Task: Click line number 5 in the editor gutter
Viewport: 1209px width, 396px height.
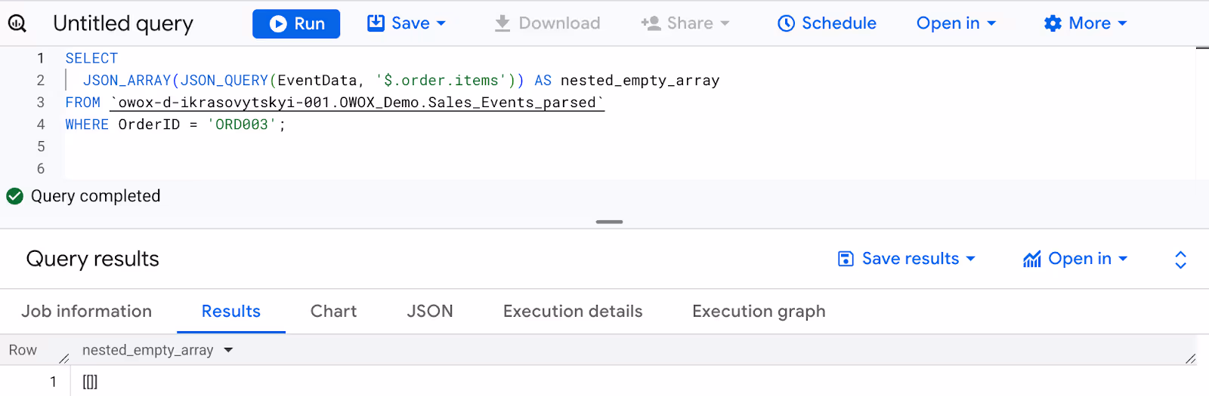Action: click(x=41, y=147)
